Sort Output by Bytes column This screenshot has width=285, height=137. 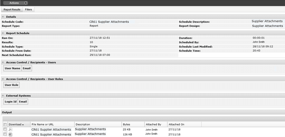coord(133,125)
